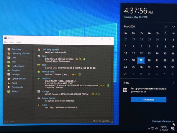Click the Get started calendar button
The height and width of the screenshot is (133, 177).
point(148,100)
